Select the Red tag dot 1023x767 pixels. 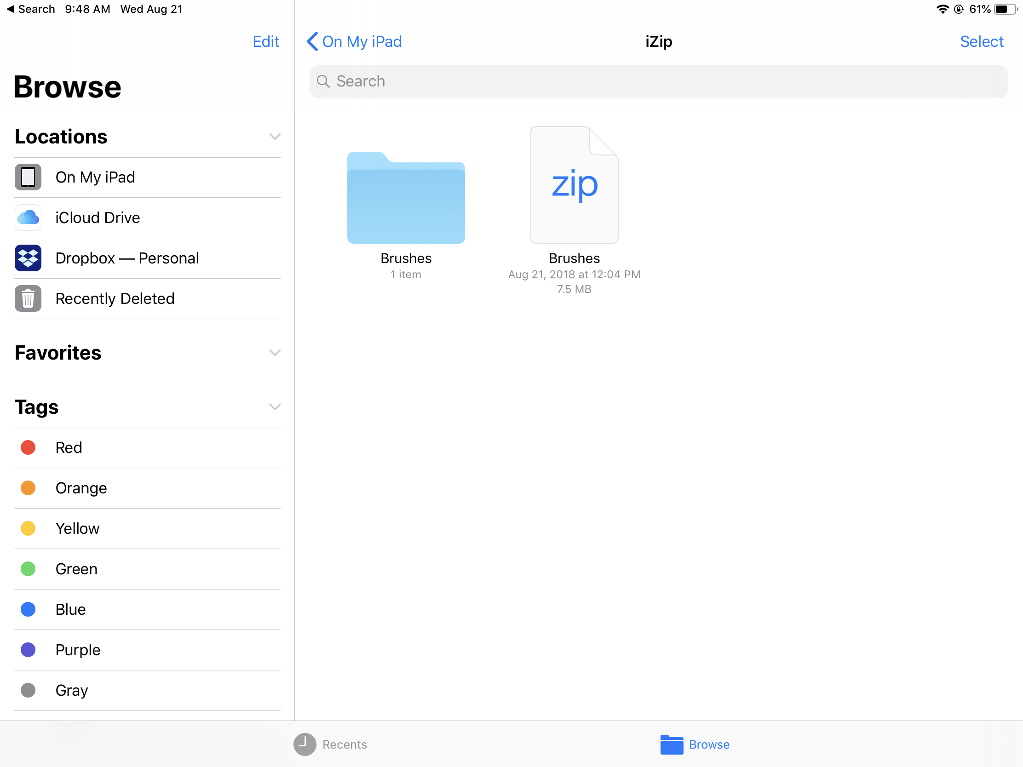[28, 447]
